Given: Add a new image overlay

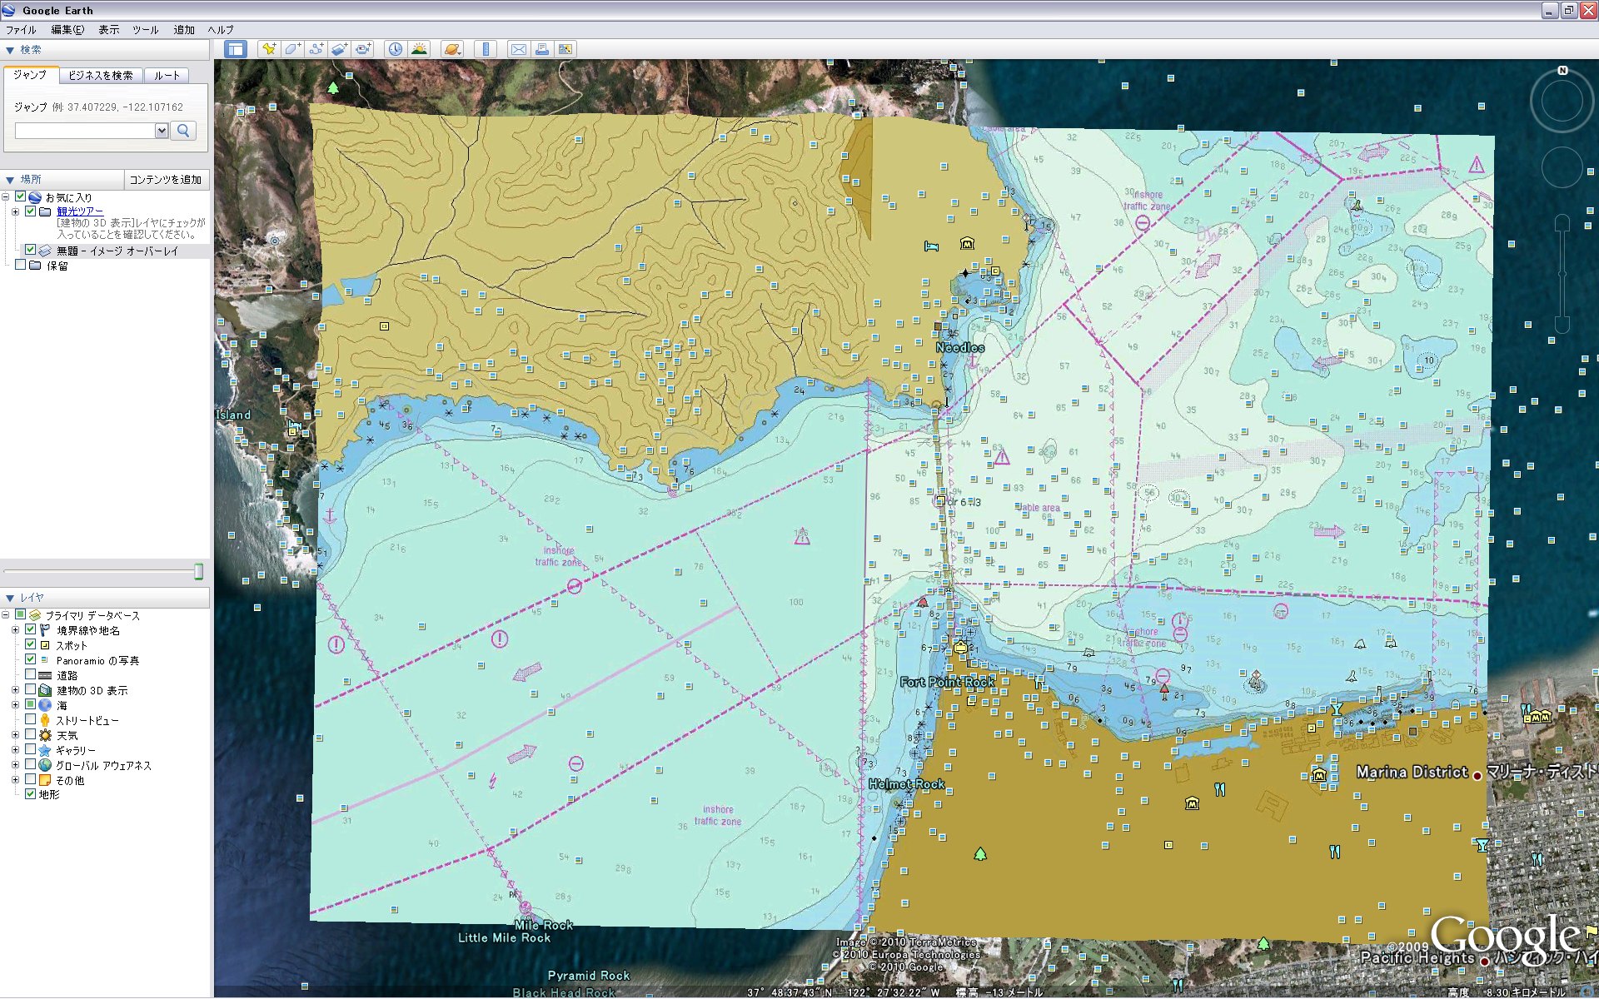Looking at the screenshot, I should 339,49.
